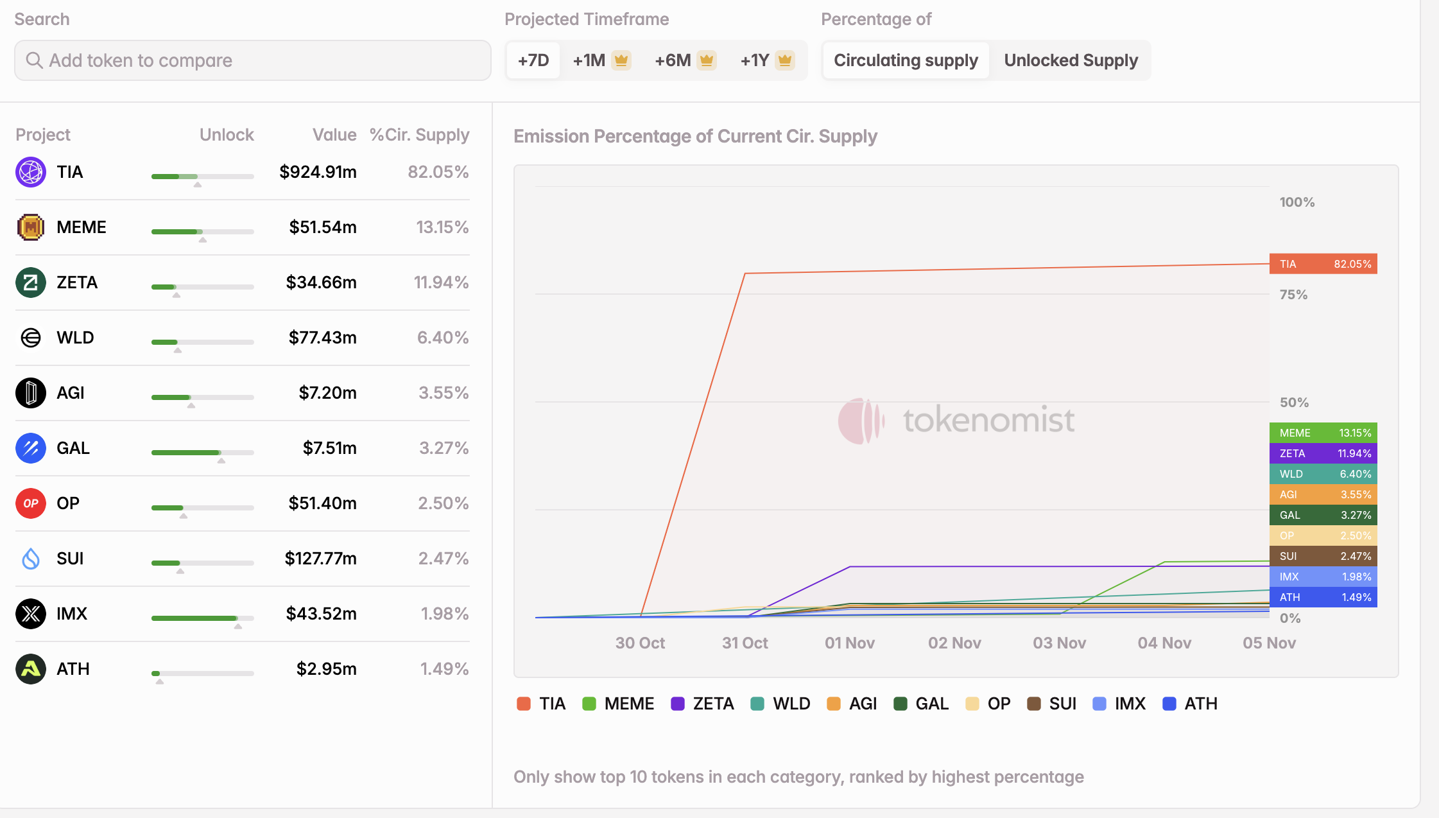
Task: Click the crown icon next to +1Y
Action: 785,60
